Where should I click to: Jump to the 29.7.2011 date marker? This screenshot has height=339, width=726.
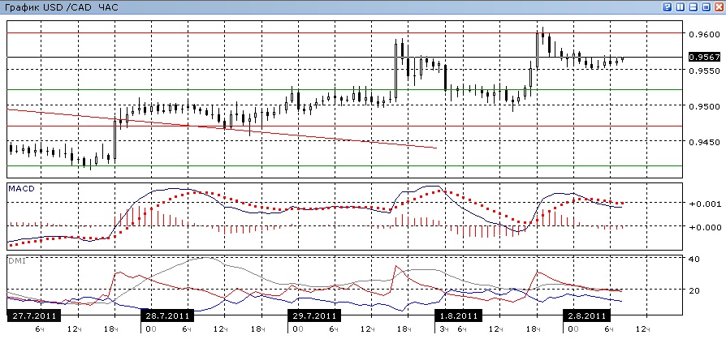click(314, 316)
